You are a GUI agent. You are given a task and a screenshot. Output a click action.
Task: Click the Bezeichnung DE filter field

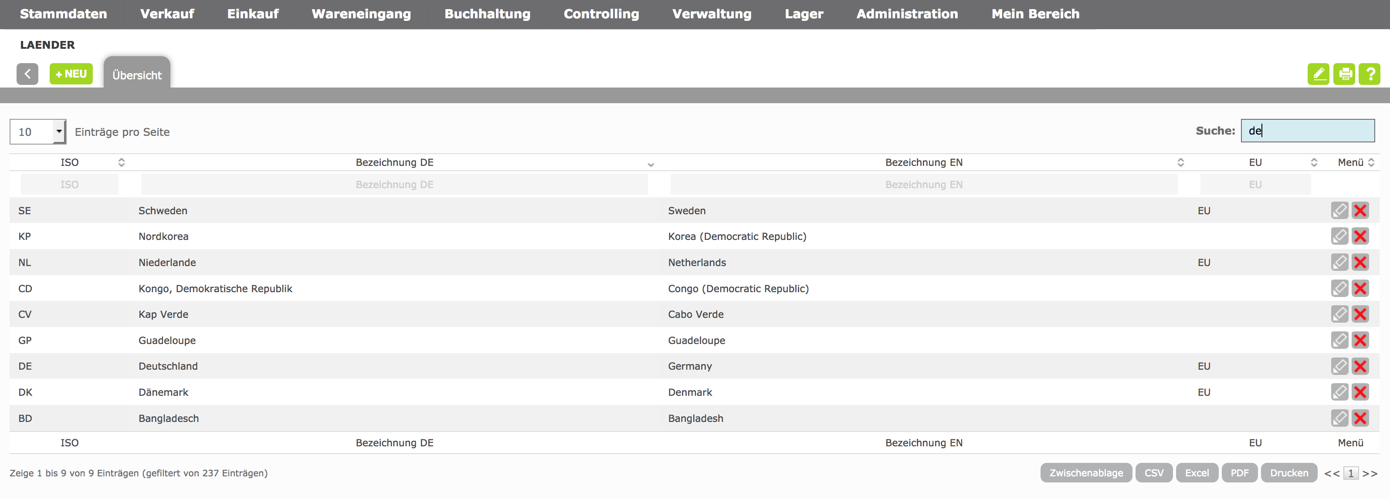point(394,185)
